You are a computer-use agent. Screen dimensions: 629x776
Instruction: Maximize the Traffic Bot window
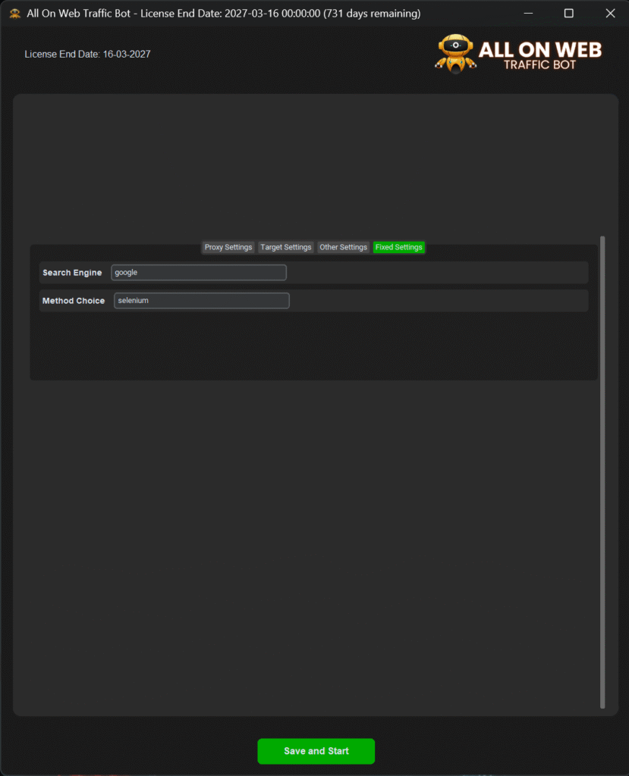(568, 14)
